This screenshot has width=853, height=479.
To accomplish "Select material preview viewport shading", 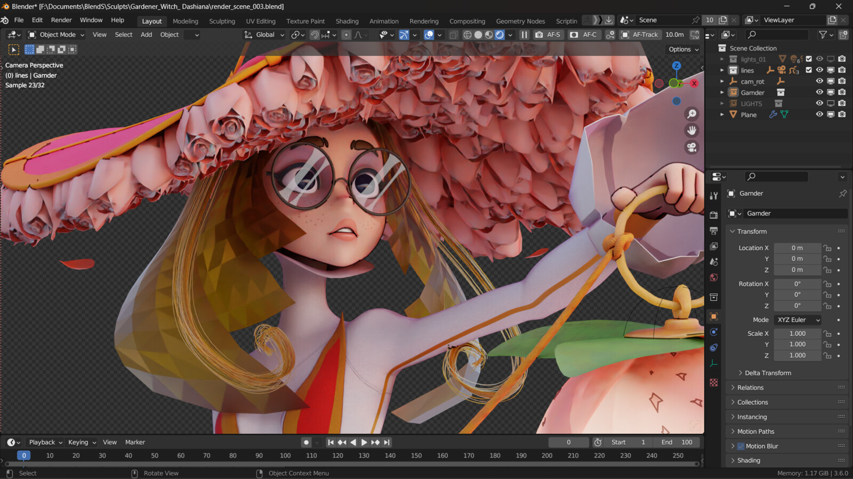I will click(x=489, y=35).
